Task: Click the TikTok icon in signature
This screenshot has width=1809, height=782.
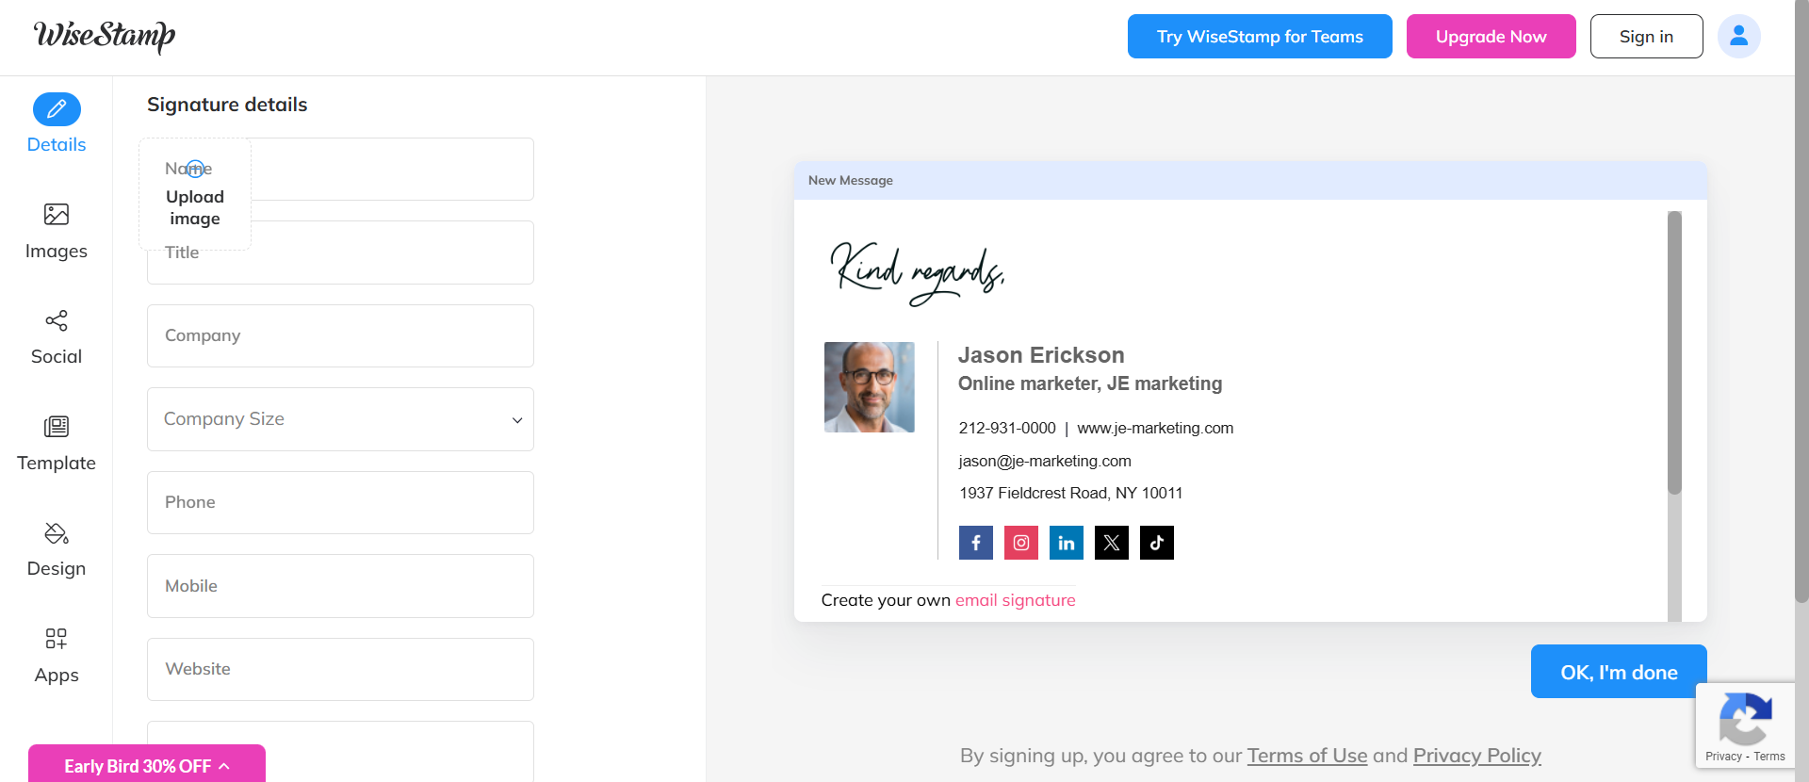Action: [1156, 543]
